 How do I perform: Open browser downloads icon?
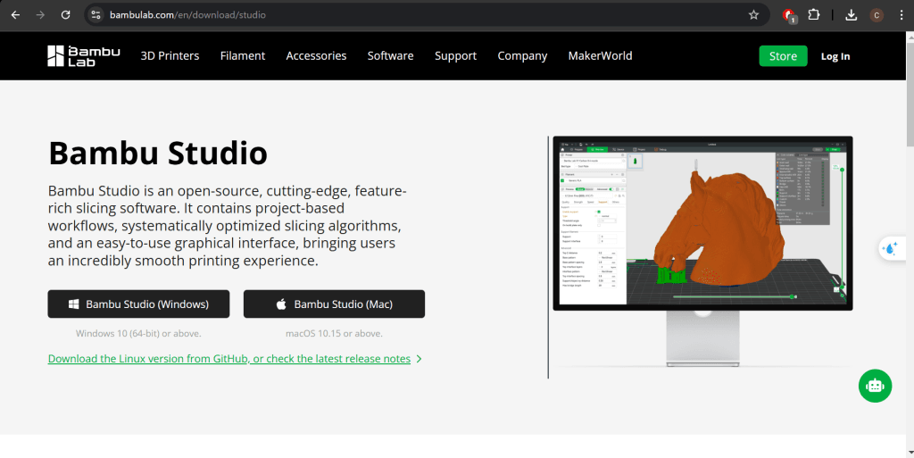tap(851, 15)
